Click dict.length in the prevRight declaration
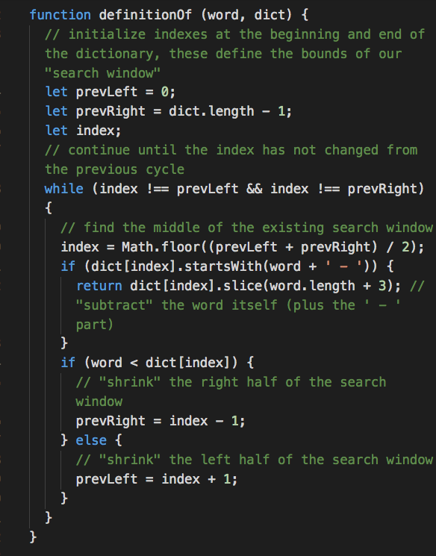 211,111
